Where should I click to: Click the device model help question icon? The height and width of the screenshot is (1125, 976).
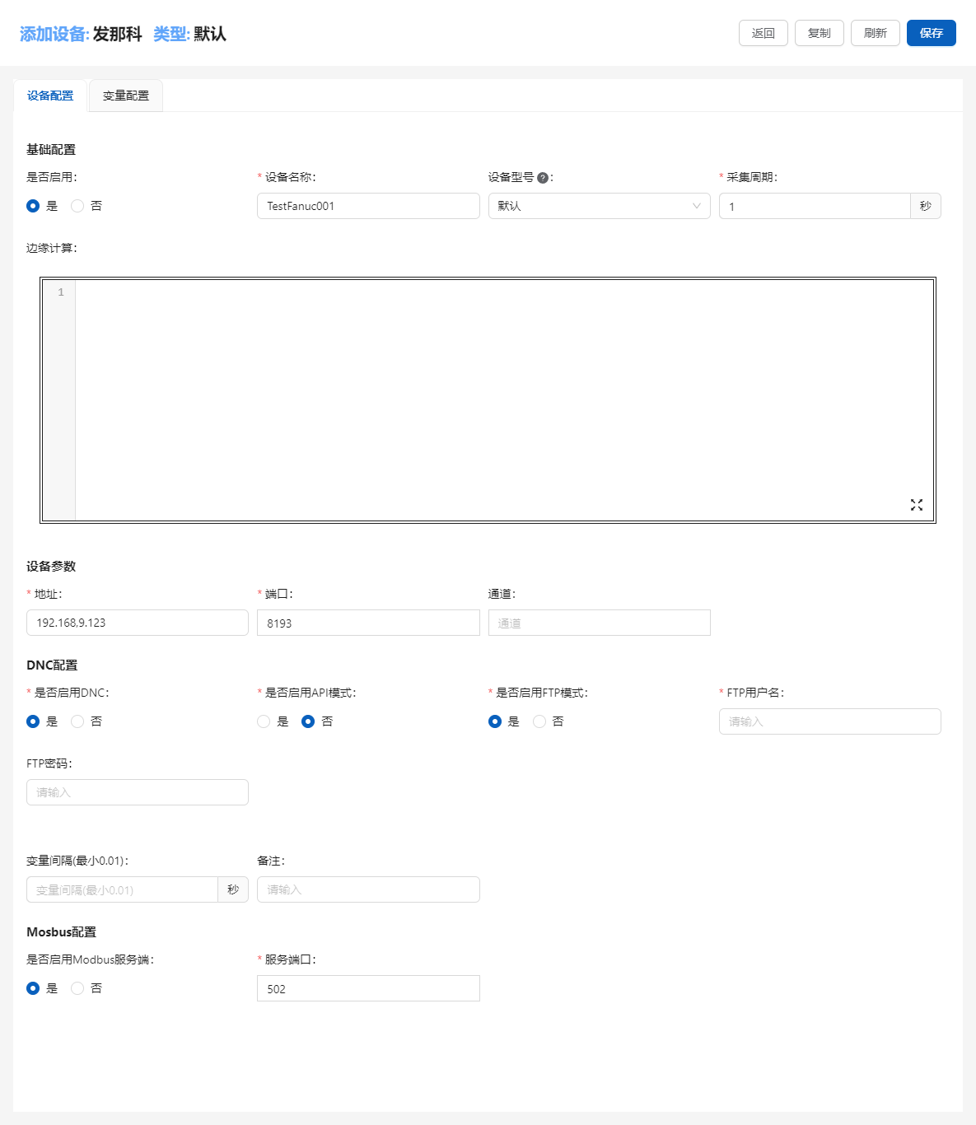[x=543, y=178]
